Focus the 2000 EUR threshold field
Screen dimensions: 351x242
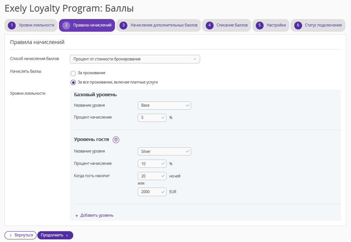click(152, 192)
